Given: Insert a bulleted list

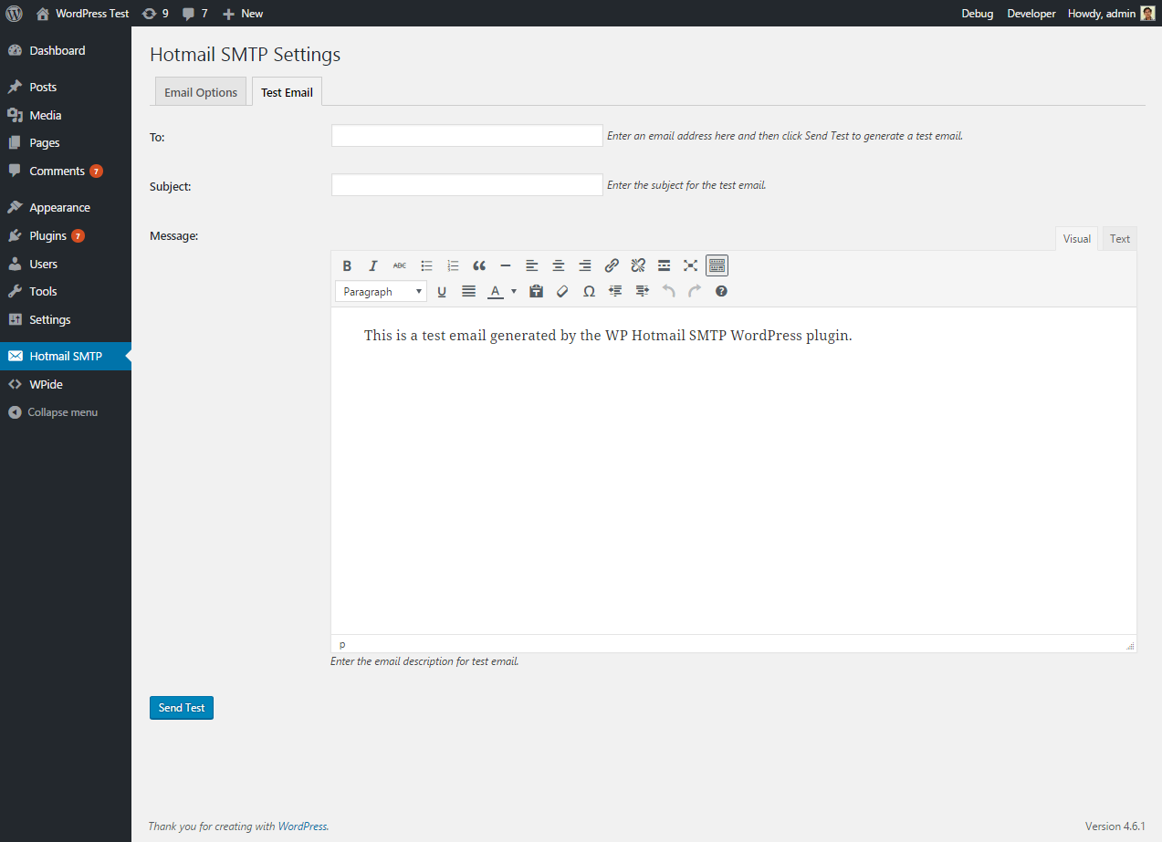Looking at the screenshot, I should [x=426, y=265].
